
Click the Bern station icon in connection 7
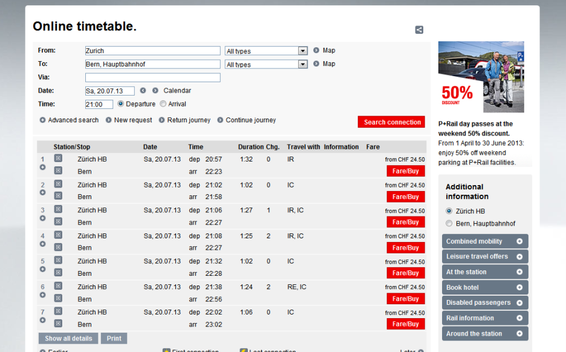(x=58, y=323)
